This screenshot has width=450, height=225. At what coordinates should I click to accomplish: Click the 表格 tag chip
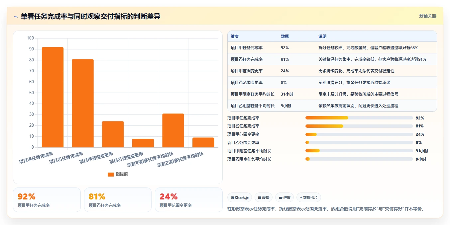264,197
